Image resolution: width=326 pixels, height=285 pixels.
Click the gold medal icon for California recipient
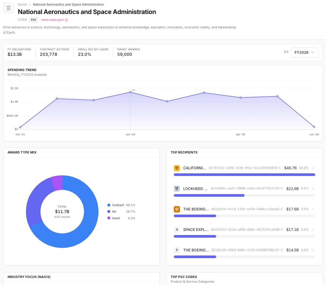coord(177,168)
